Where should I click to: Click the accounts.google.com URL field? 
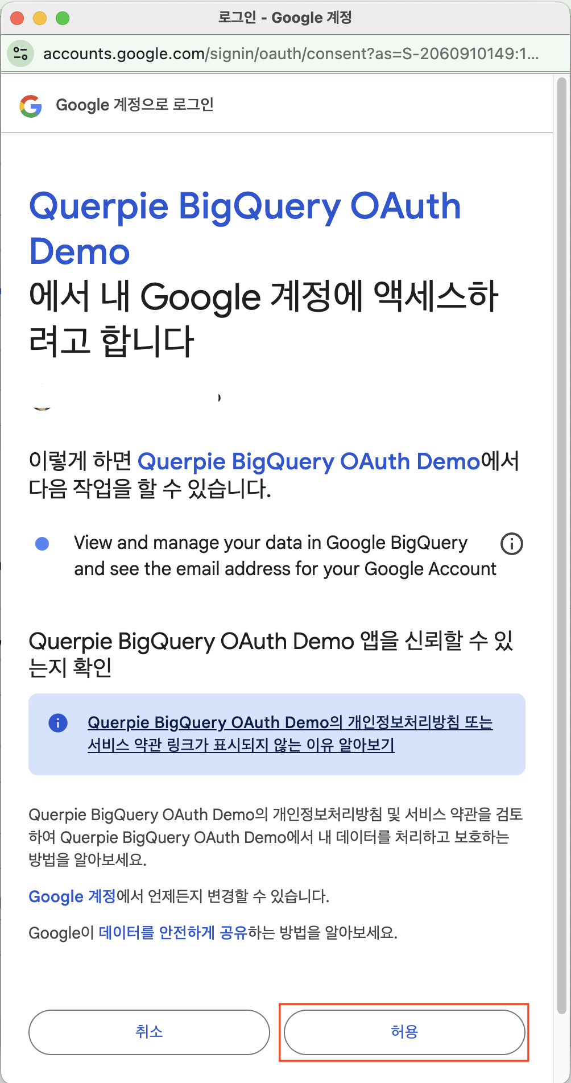(290, 53)
